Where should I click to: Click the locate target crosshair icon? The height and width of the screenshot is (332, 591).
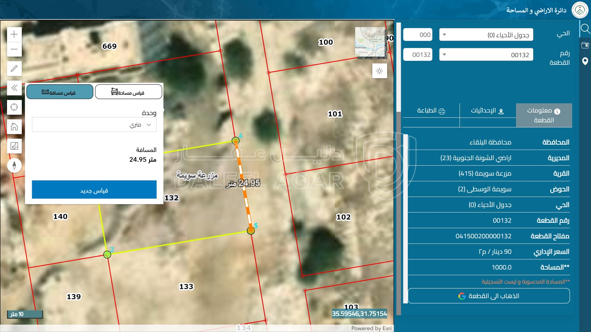[x=14, y=107]
